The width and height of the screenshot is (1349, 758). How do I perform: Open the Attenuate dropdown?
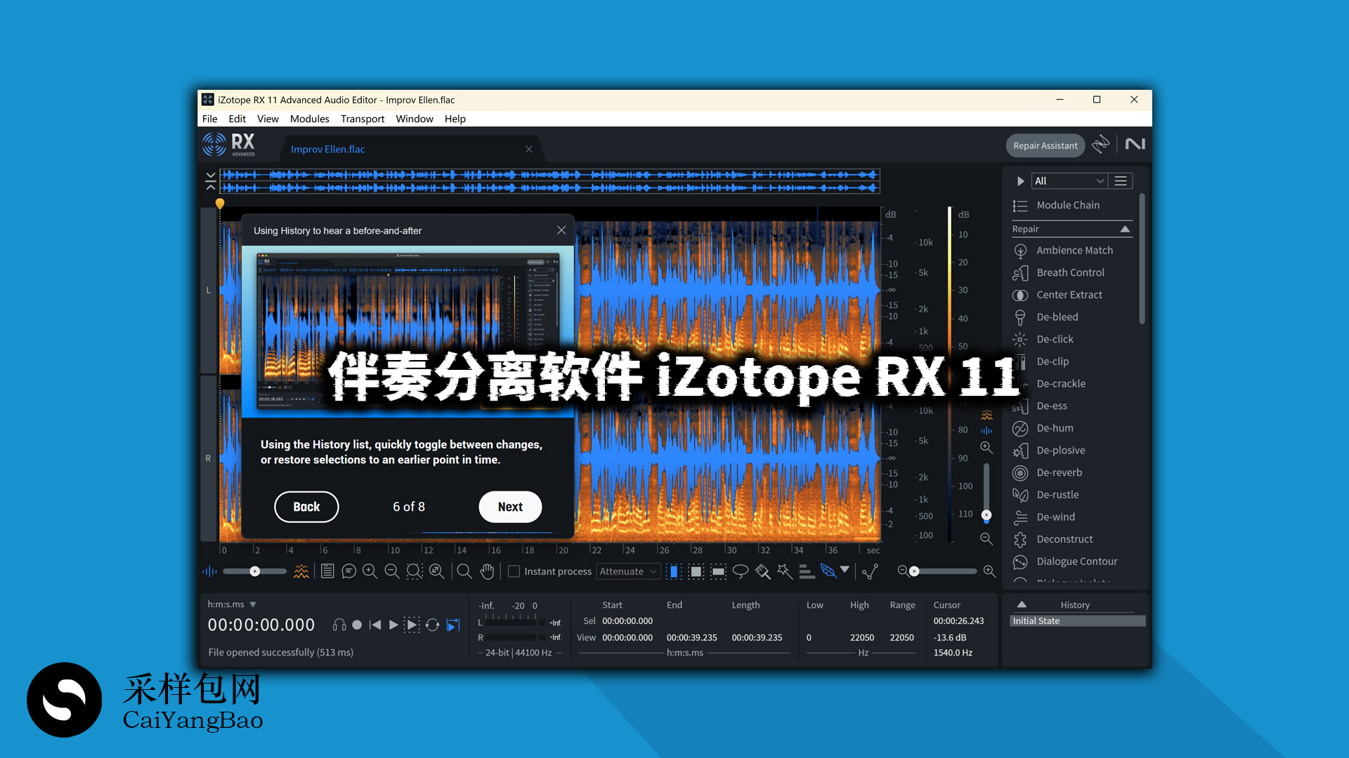[627, 571]
